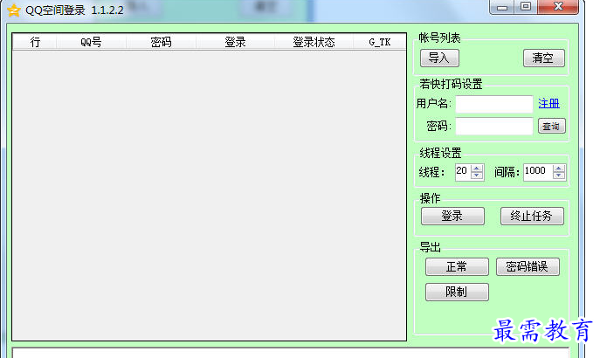The width and height of the screenshot is (600, 358).
Task: Sort by the 行 column header
Action: coord(35,42)
